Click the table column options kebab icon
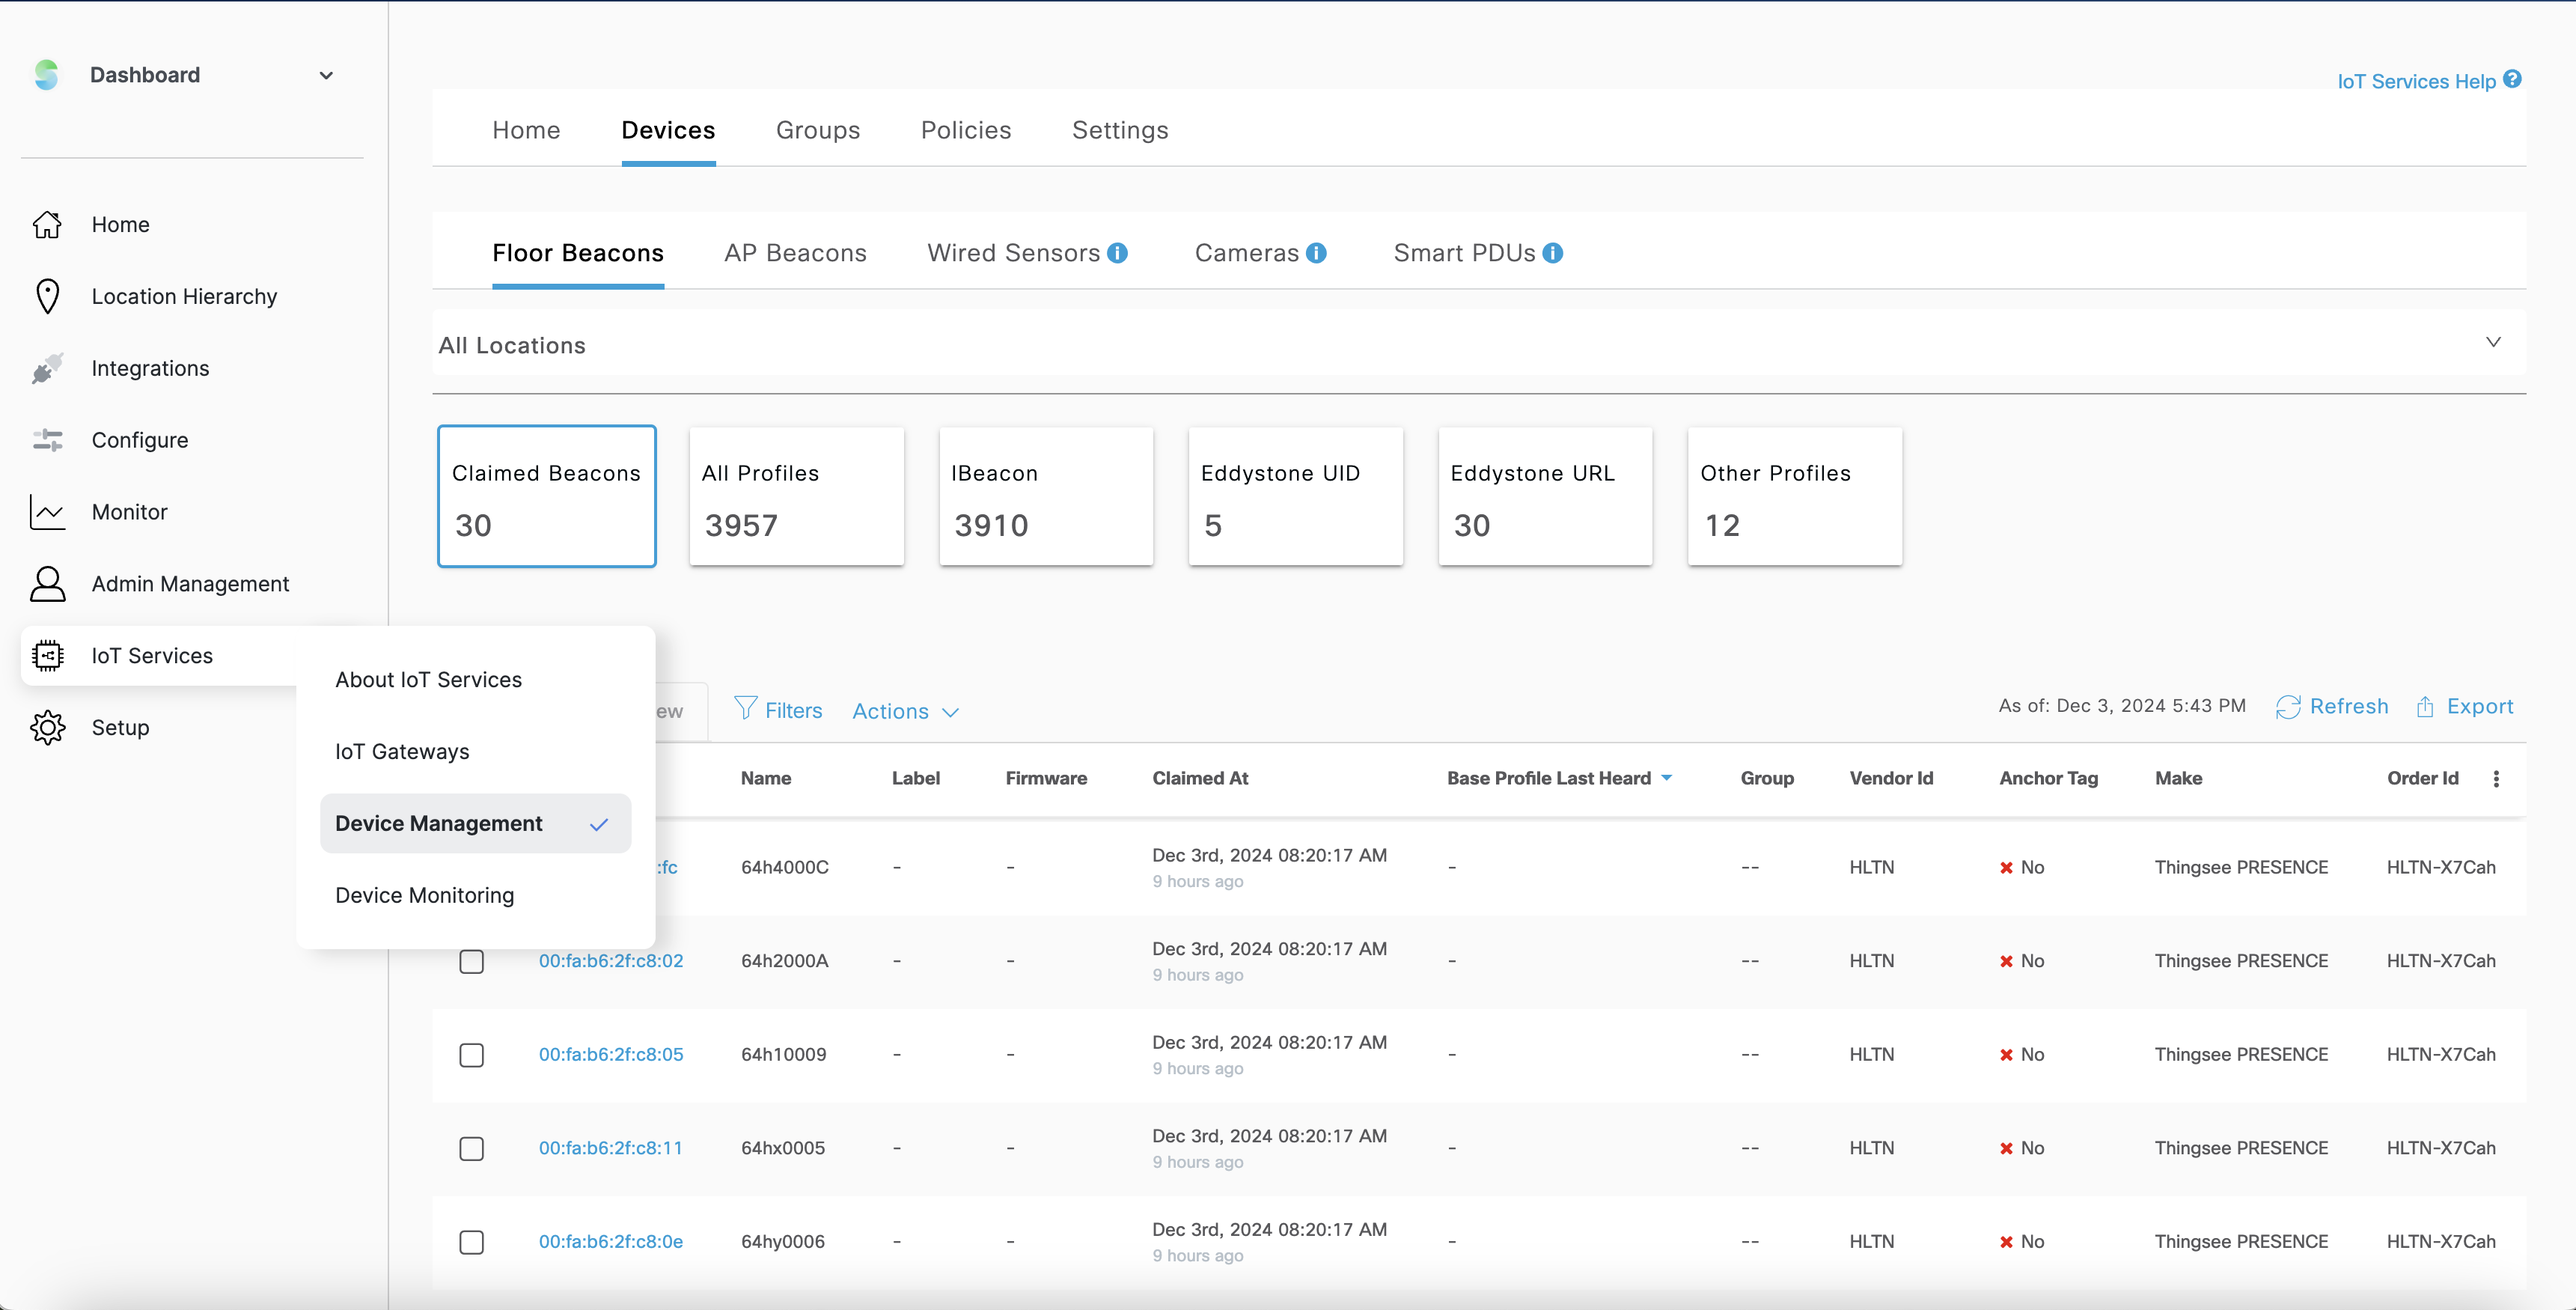The width and height of the screenshot is (2576, 1310). (2496, 779)
